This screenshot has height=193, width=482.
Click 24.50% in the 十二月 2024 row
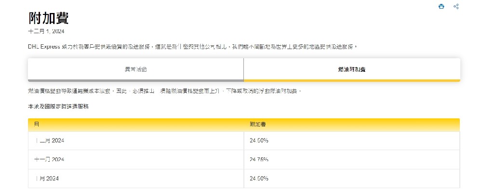coord(259,140)
